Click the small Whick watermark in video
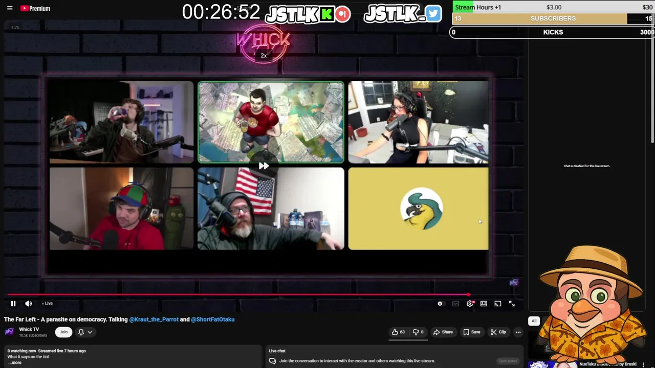The width and height of the screenshot is (655, 368). (514, 282)
